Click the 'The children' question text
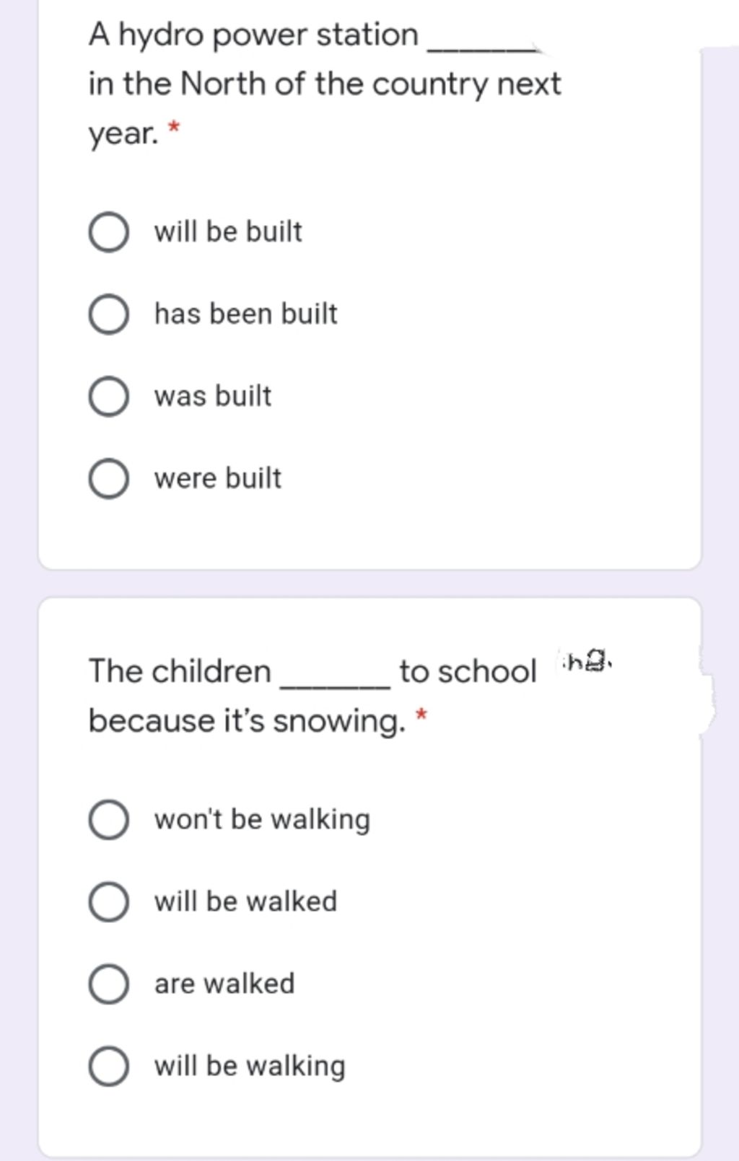This screenshot has width=739, height=1161. click(180, 671)
